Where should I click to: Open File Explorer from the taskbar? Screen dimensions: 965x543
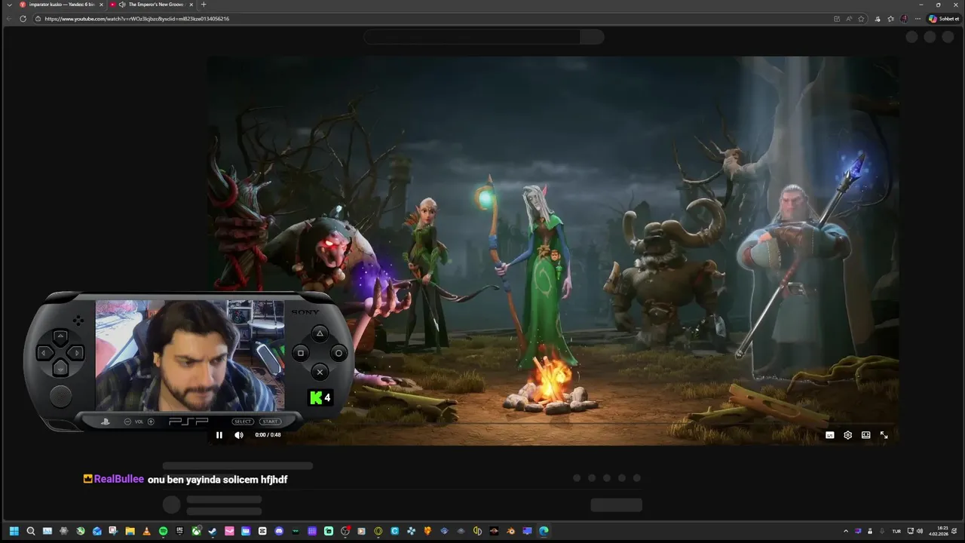pyautogui.click(x=130, y=531)
